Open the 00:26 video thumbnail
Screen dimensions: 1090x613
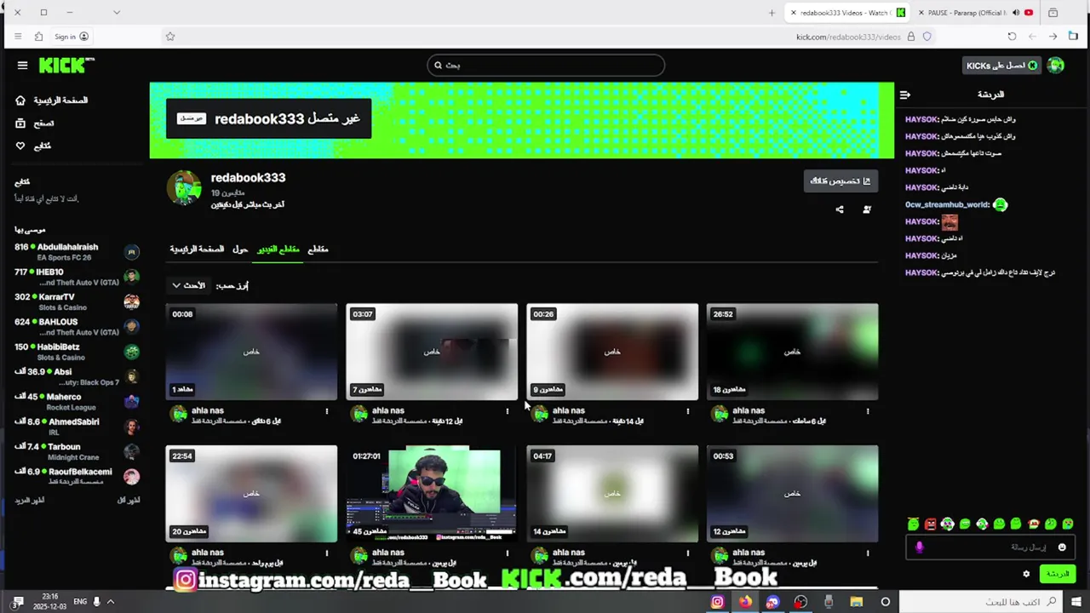612,352
